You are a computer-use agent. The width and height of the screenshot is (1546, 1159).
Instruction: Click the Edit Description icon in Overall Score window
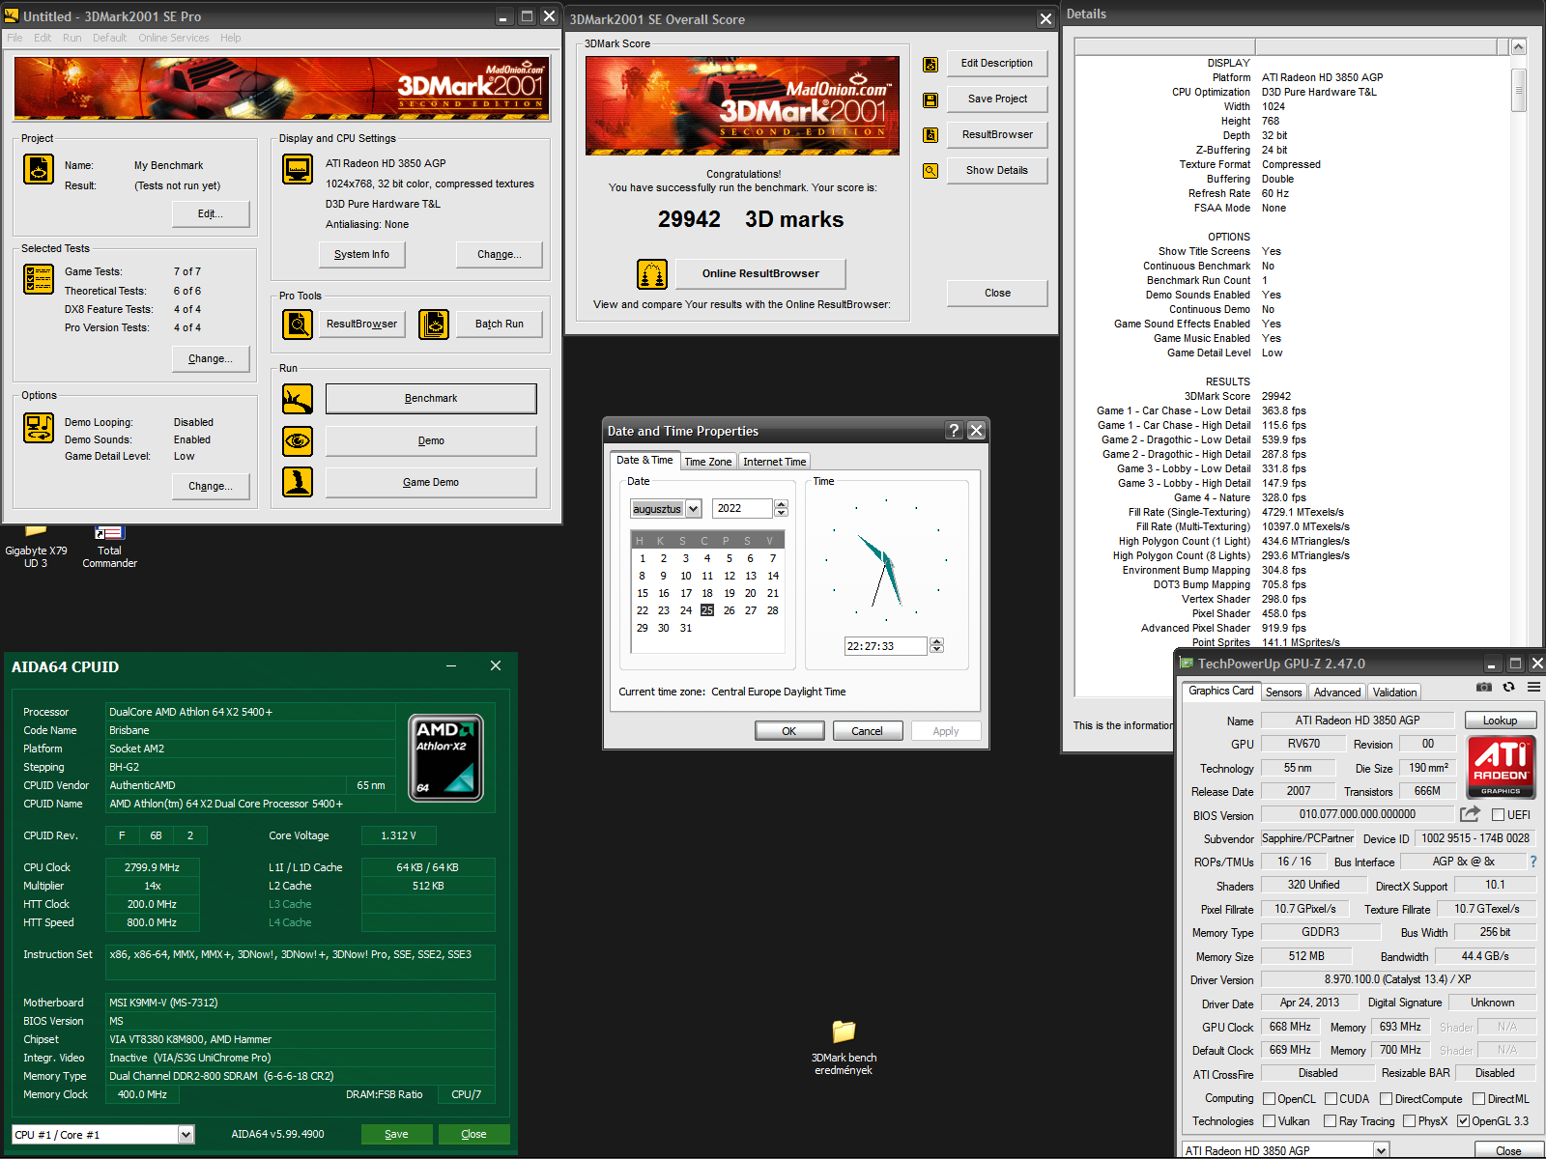930,65
